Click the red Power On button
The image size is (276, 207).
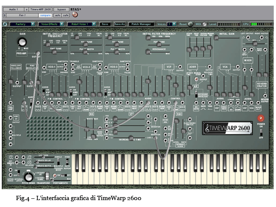click(260, 118)
